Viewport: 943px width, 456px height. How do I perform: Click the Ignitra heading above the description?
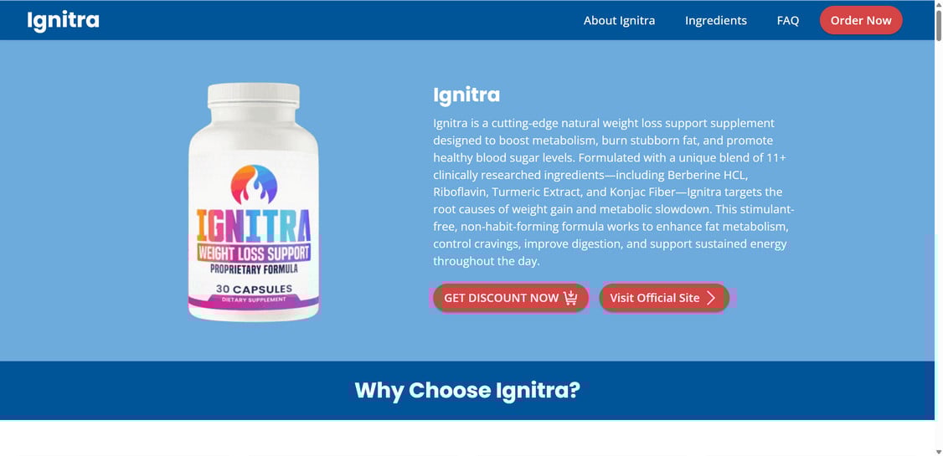466,95
